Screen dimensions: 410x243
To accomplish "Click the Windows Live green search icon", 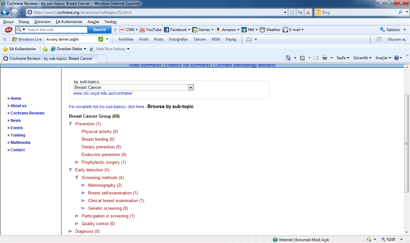I will click(101, 39).
